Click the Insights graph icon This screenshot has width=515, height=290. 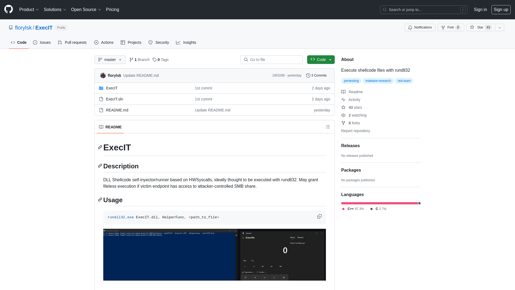click(x=178, y=42)
